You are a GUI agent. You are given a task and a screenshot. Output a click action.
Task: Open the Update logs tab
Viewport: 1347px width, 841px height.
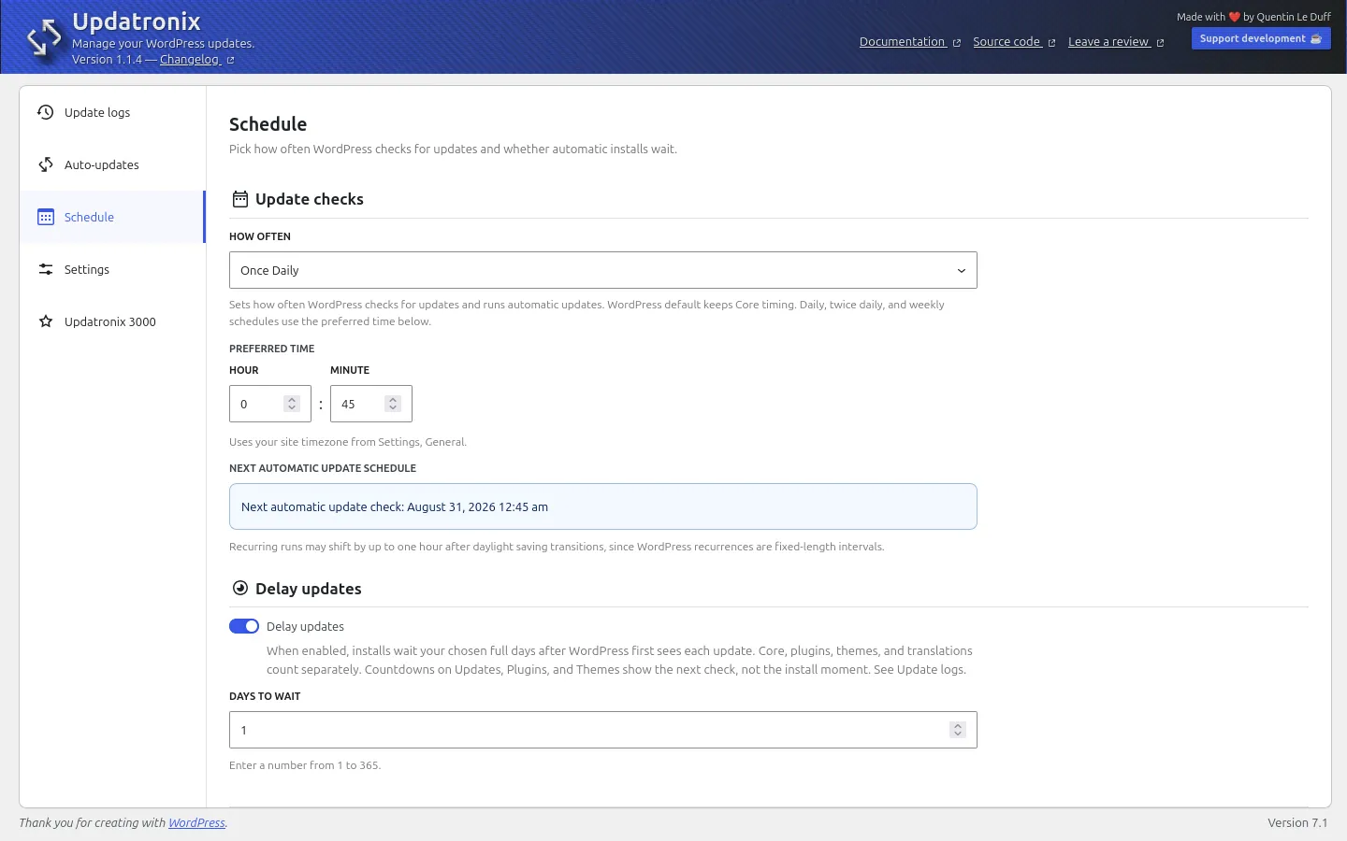click(x=112, y=112)
